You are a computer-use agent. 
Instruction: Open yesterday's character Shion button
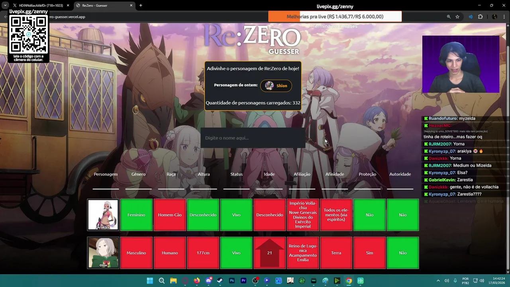(276, 86)
